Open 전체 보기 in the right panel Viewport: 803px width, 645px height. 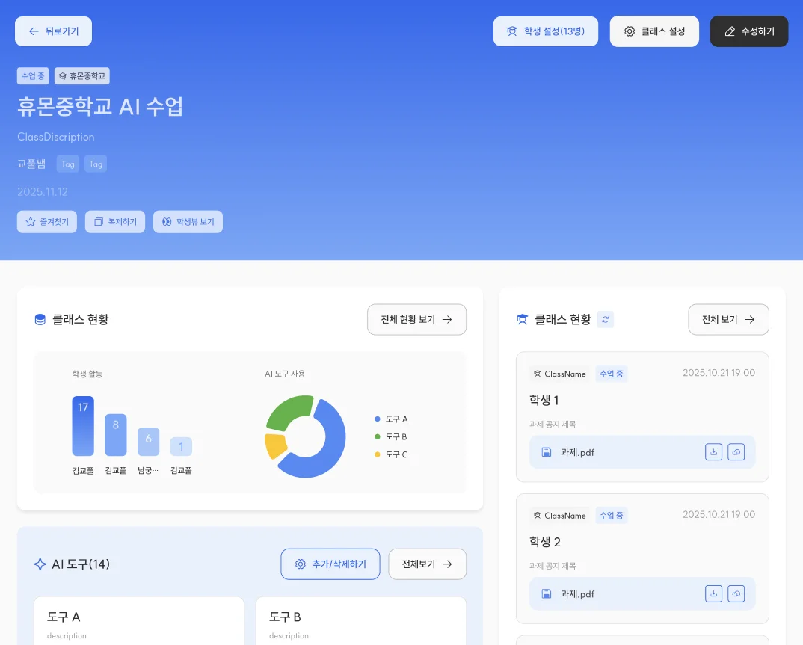[728, 319]
